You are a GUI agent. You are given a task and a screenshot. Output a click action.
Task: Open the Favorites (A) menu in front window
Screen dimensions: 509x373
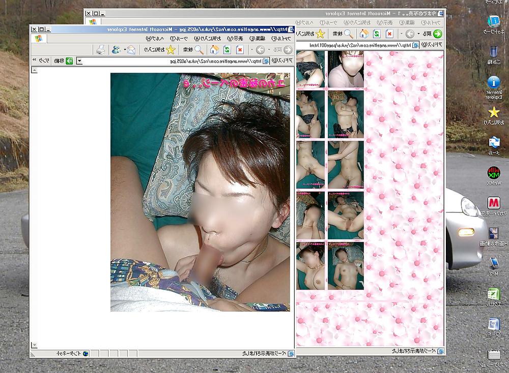point(208,39)
